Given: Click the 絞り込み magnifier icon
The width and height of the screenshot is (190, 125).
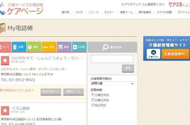Looking at the screenshot, I should [x=105, y=47].
